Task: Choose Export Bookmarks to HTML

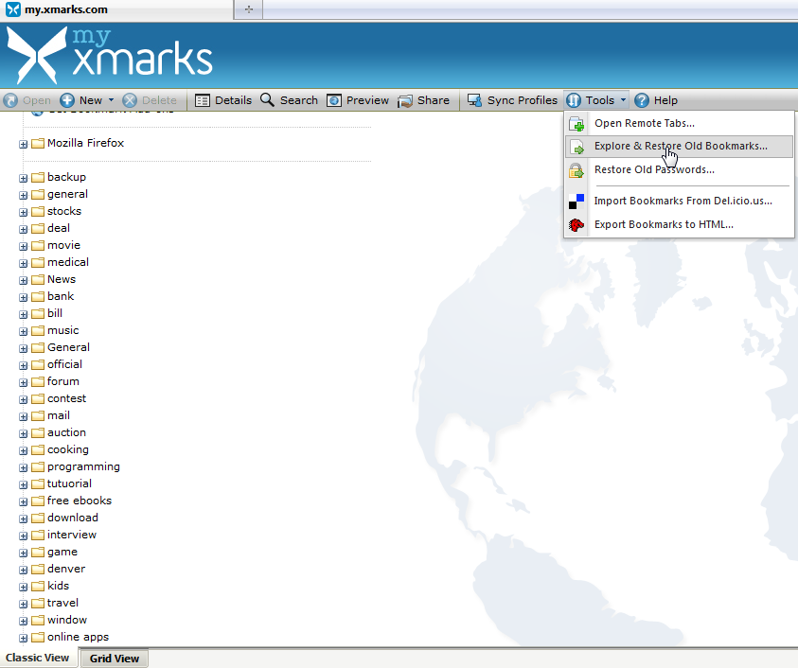Action: [679, 224]
